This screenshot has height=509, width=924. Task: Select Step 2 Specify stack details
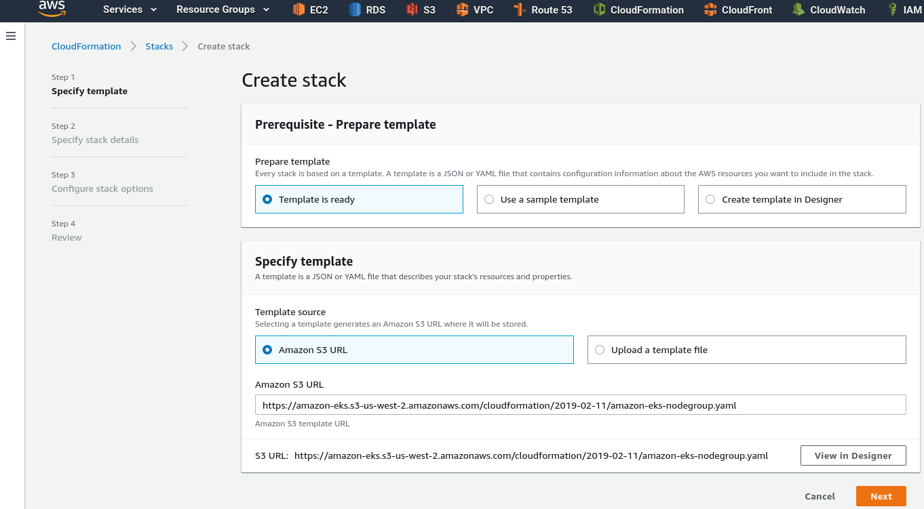pyautogui.click(x=95, y=134)
